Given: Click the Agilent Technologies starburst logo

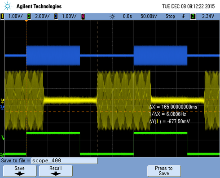Looking at the screenshot, I should (8, 6).
